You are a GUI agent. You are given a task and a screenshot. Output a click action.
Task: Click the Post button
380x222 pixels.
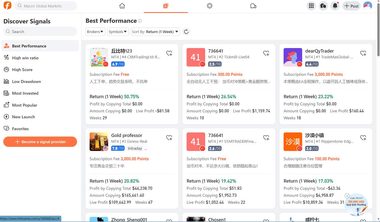pyautogui.click(x=351, y=6)
